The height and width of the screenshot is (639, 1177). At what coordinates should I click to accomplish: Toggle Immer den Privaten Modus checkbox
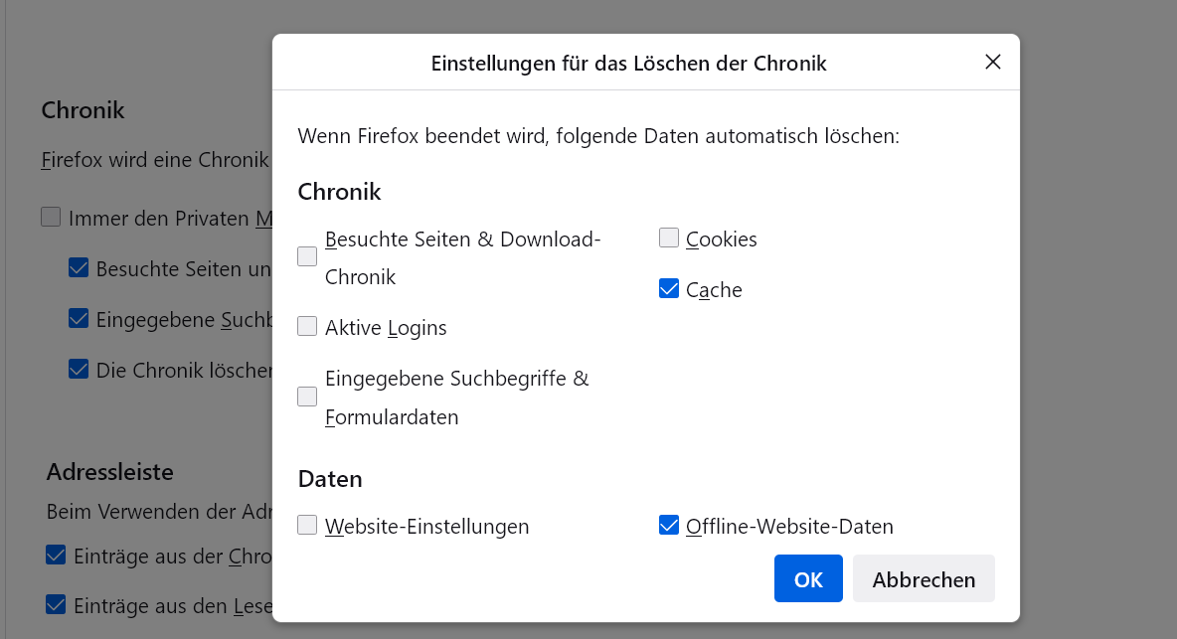pos(51,218)
